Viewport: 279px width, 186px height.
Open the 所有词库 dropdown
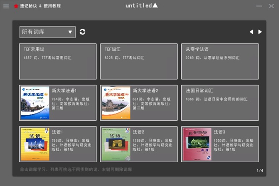pos(47,32)
